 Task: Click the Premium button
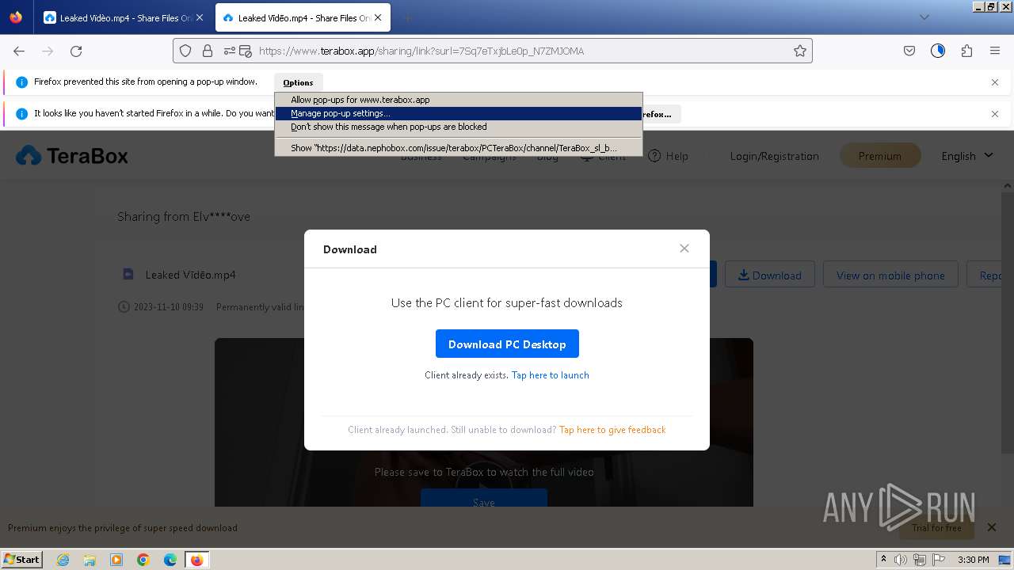tap(879, 156)
